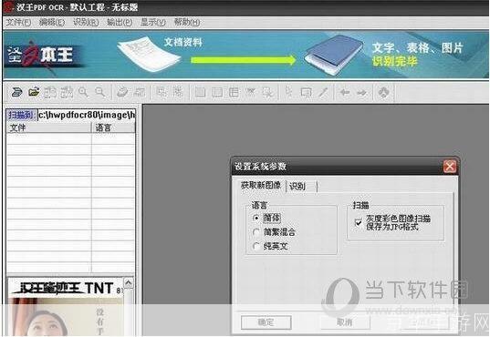Toggle 灰度彩色图像扫描保存为JPG格式 checkbox
The width and height of the screenshot is (490, 337).
tap(359, 222)
